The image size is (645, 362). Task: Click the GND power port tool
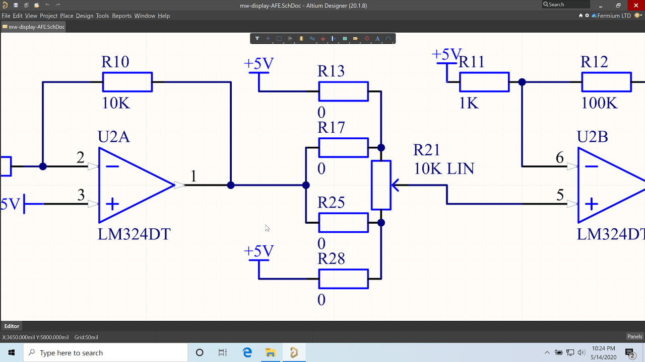point(323,39)
